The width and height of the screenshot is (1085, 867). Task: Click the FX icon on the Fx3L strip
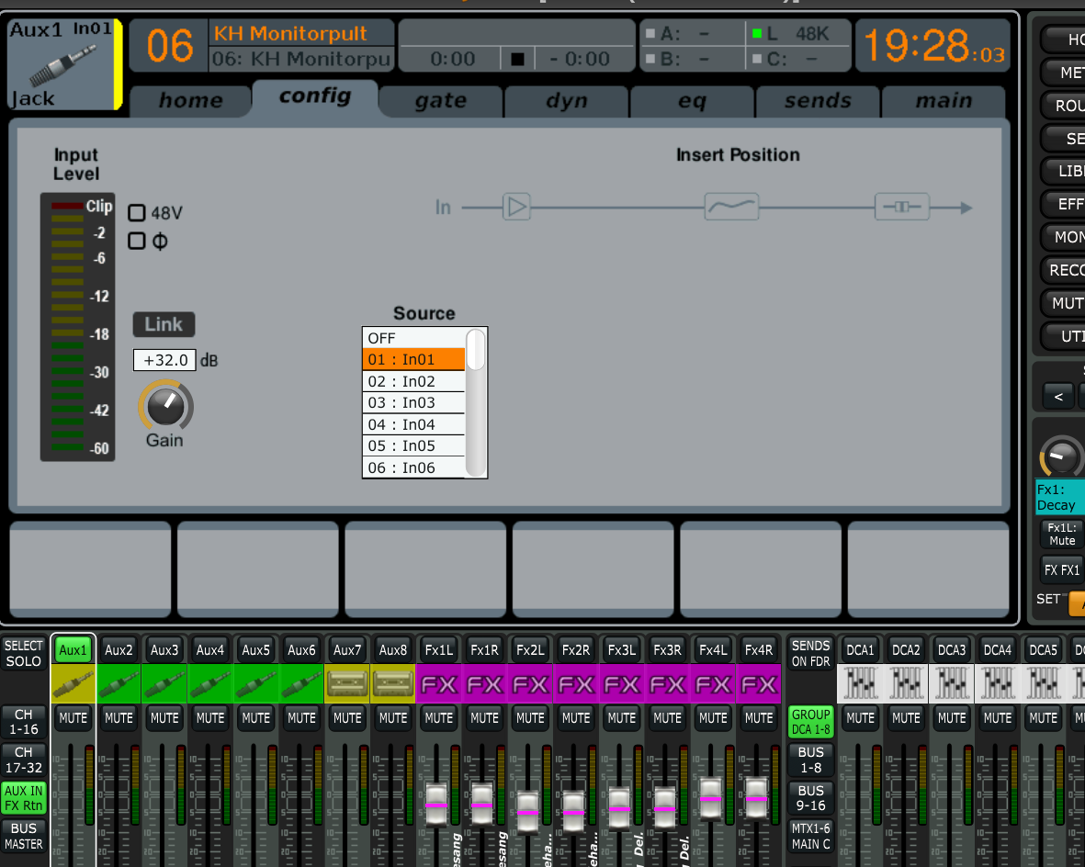(x=621, y=683)
